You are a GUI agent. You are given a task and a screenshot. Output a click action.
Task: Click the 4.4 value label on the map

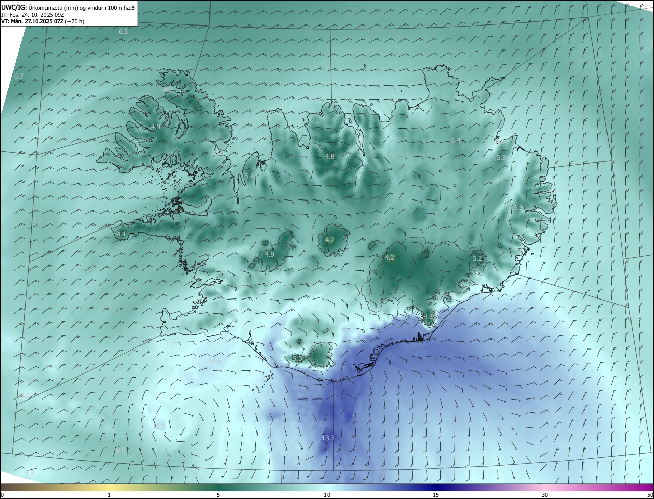[x=121, y=234]
